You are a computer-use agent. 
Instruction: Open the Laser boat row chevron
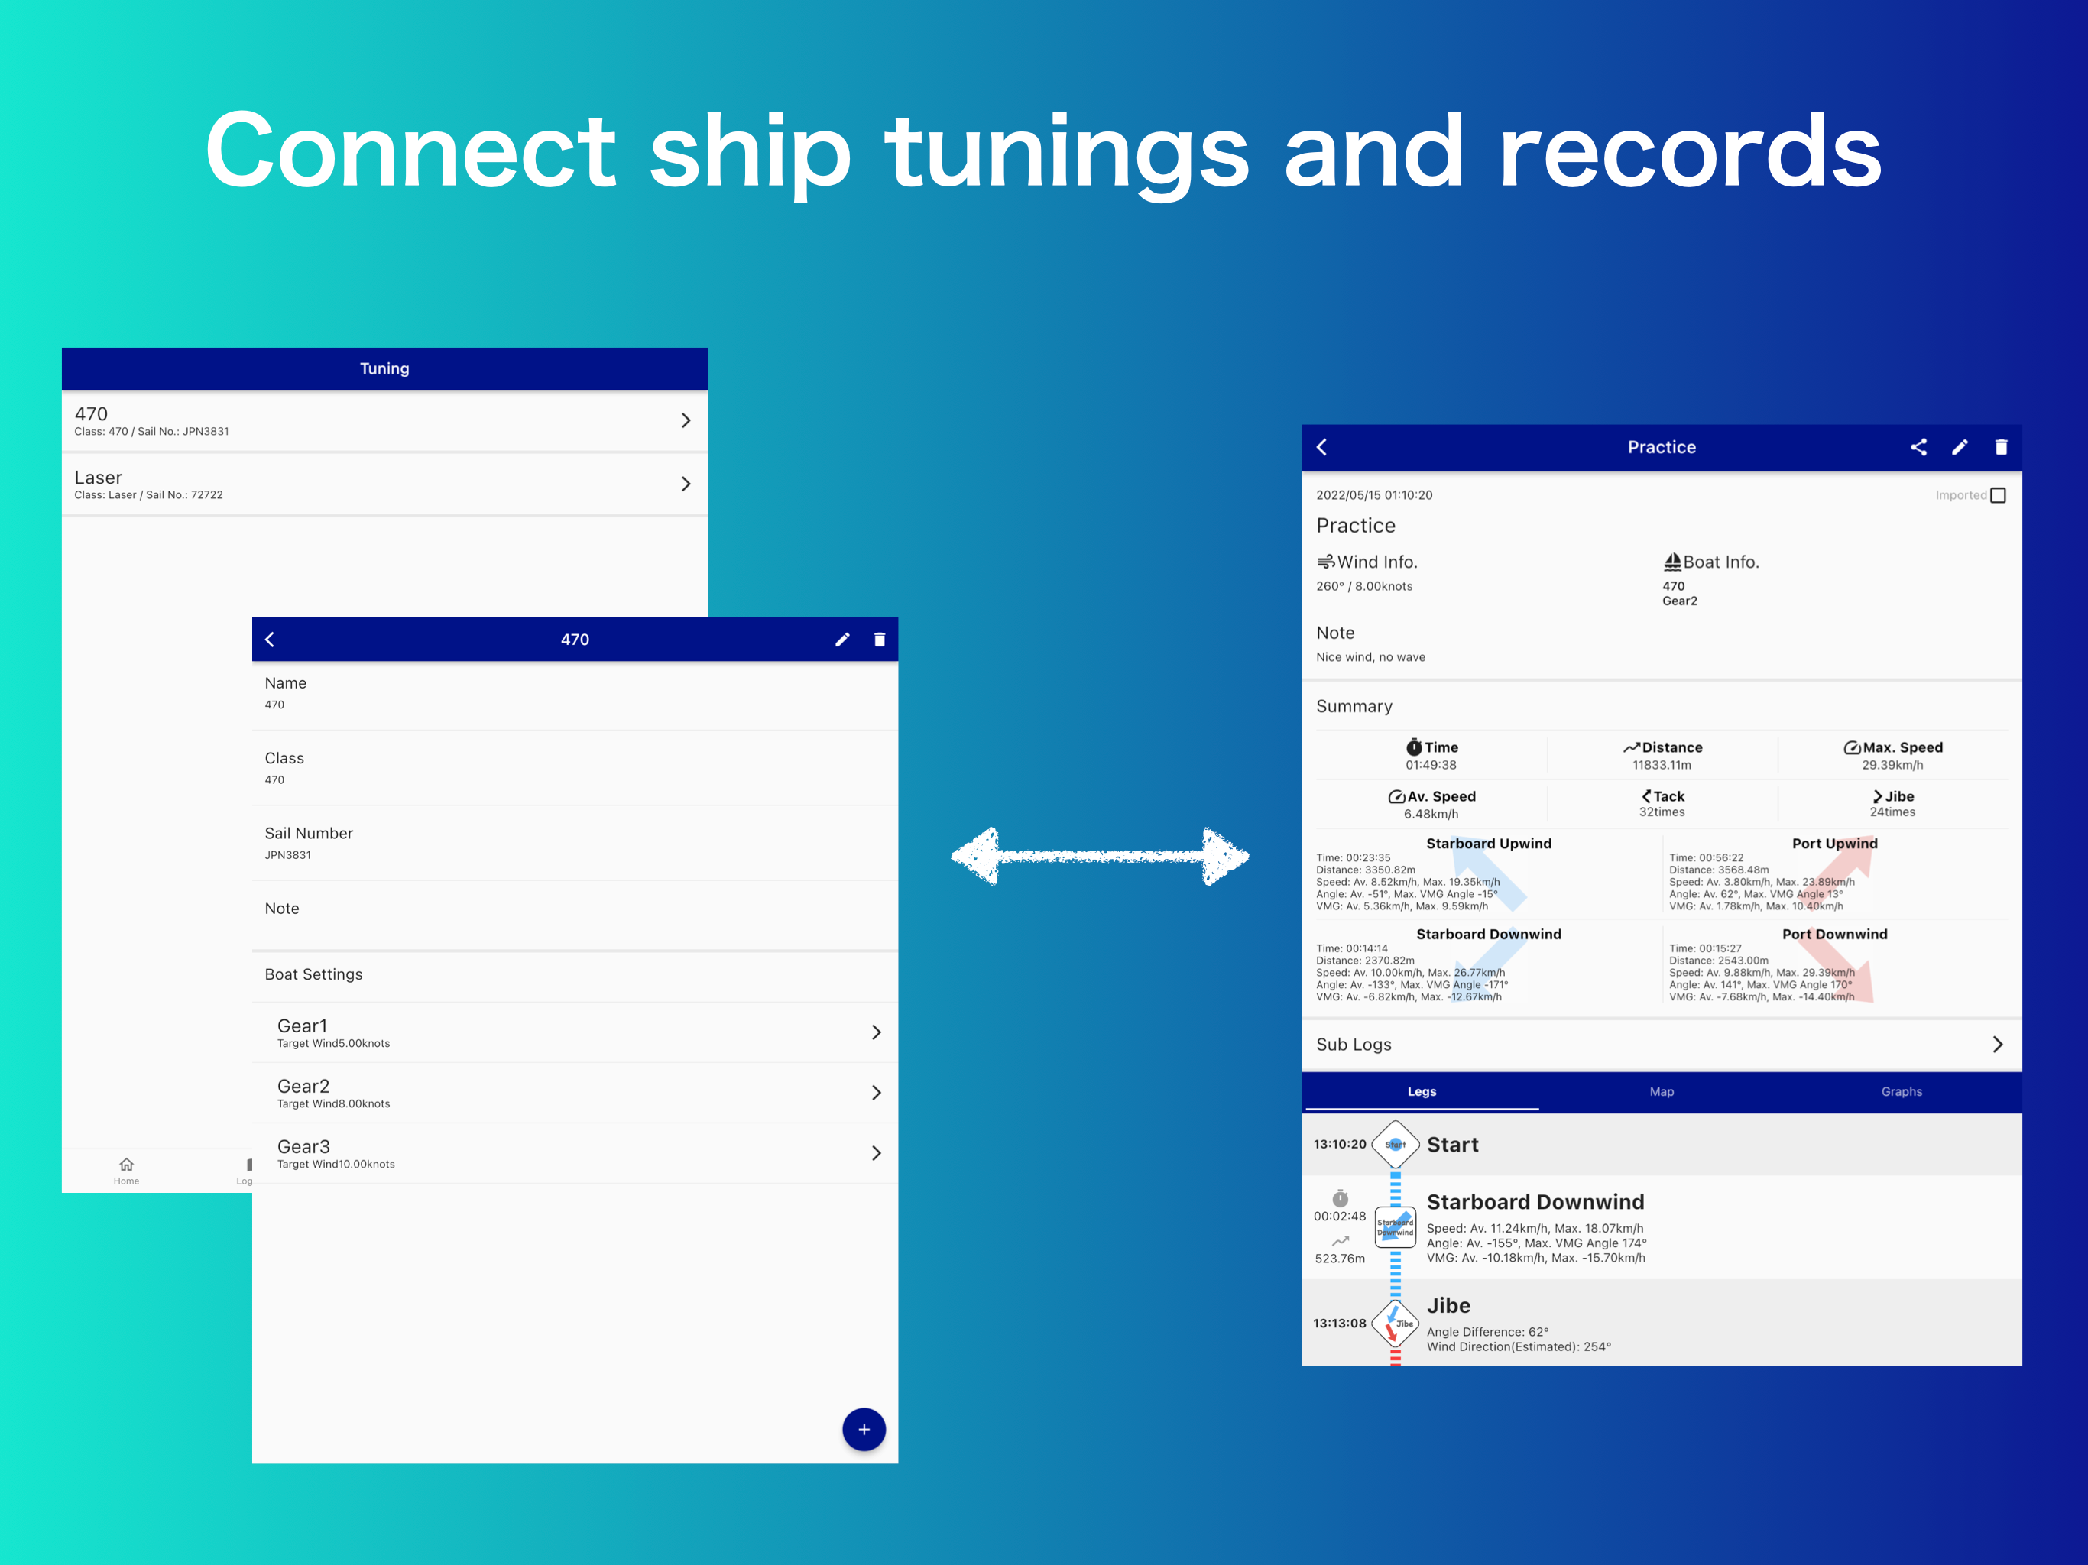686,484
